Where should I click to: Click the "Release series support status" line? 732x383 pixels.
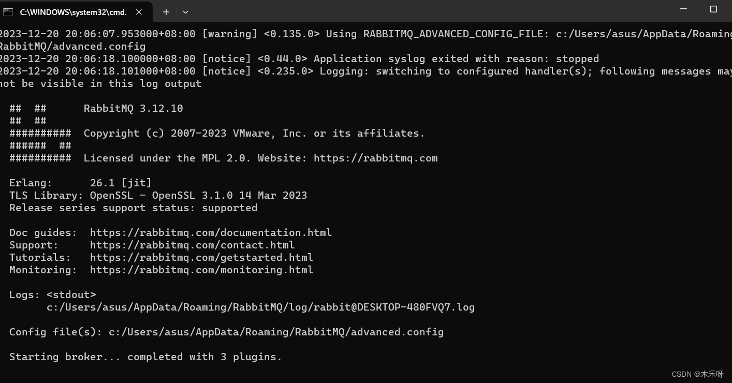133,208
